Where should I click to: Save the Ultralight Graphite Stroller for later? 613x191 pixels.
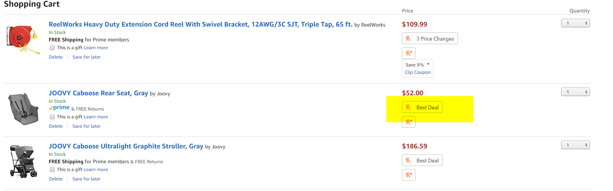point(87,179)
